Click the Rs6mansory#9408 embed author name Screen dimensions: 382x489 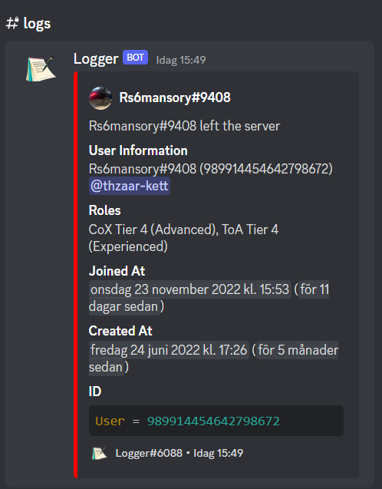tap(175, 97)
